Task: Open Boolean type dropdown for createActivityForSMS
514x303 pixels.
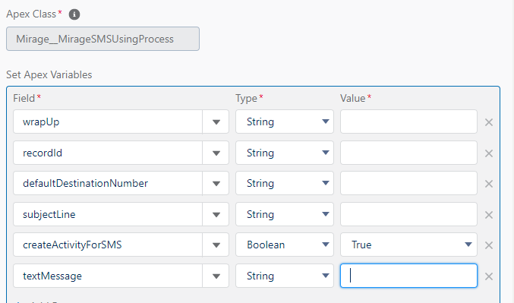Action: pyautogui.click(x=285, y=245)
